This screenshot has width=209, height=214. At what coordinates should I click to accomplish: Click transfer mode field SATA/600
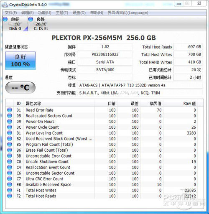[x=105, y=70]
